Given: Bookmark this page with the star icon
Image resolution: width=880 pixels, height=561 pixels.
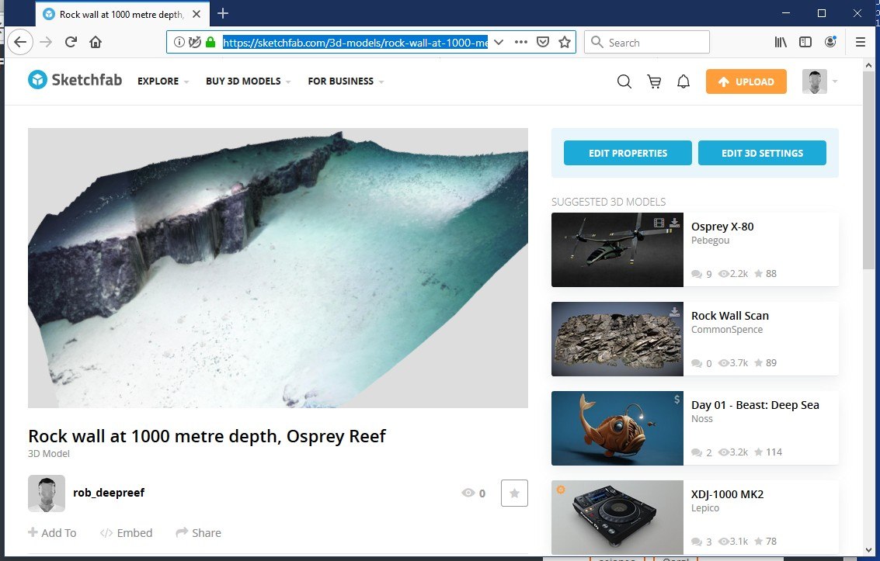Looking at the screenshot, I should (x=565, y=42).
